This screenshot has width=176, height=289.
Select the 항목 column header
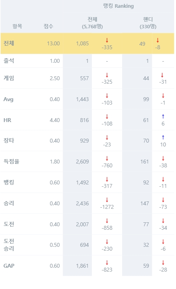[17, 26]
